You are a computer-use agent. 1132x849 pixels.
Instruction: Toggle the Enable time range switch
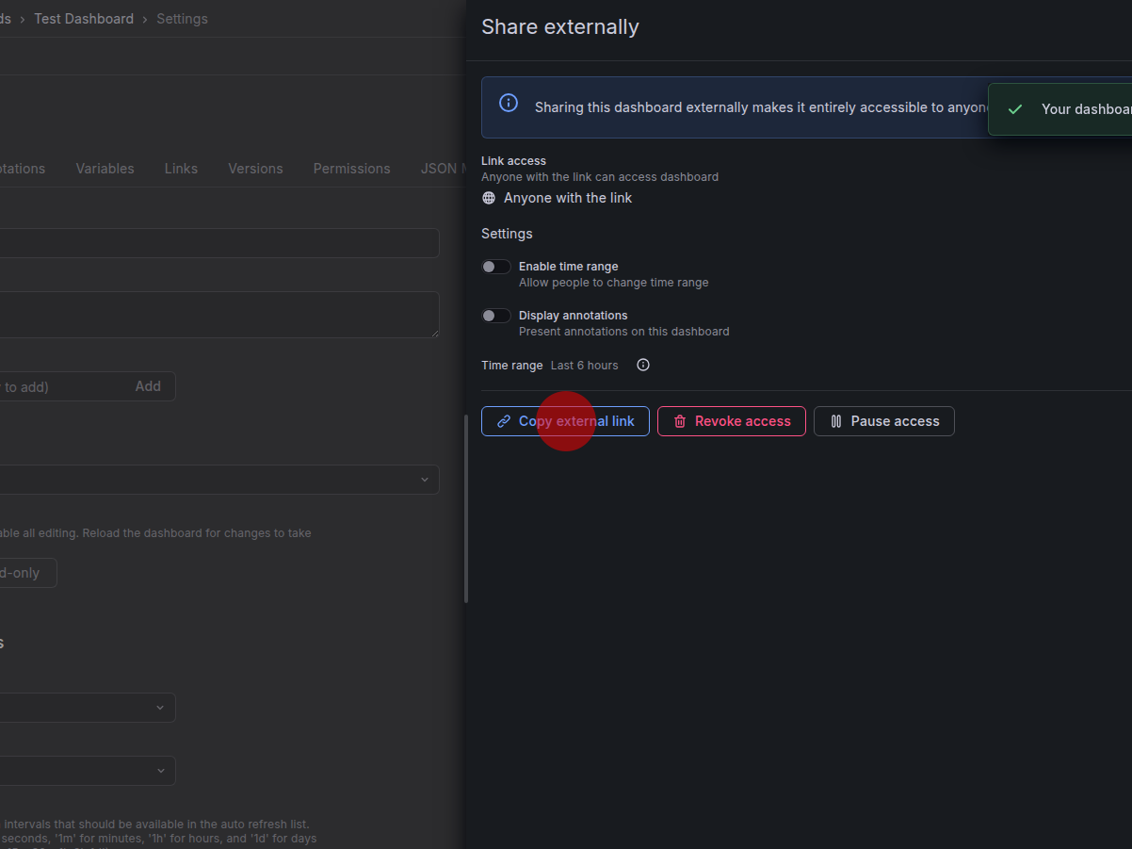[496, 267]
